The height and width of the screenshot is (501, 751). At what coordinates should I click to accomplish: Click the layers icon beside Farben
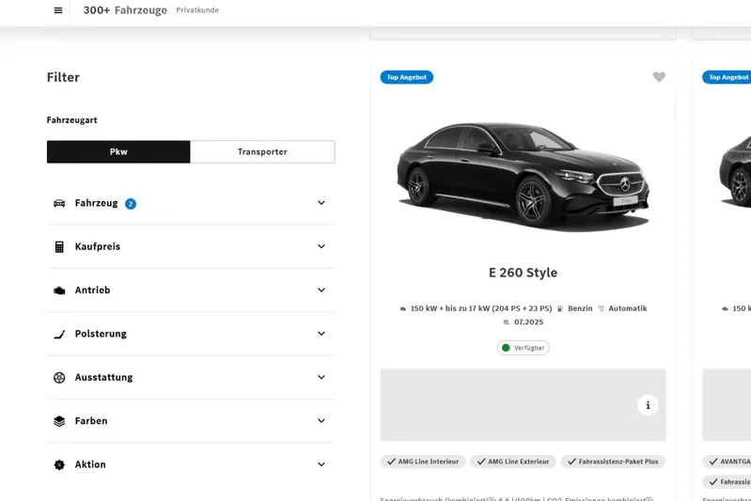59,421
